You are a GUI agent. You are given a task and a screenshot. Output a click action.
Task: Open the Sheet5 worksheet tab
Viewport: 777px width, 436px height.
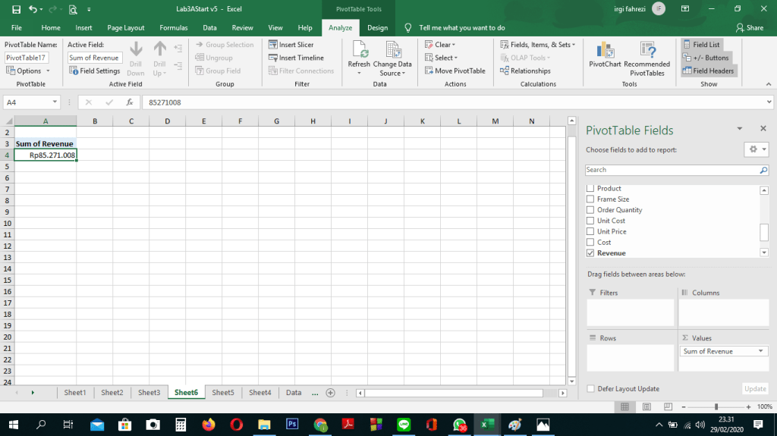click(222, 393)
